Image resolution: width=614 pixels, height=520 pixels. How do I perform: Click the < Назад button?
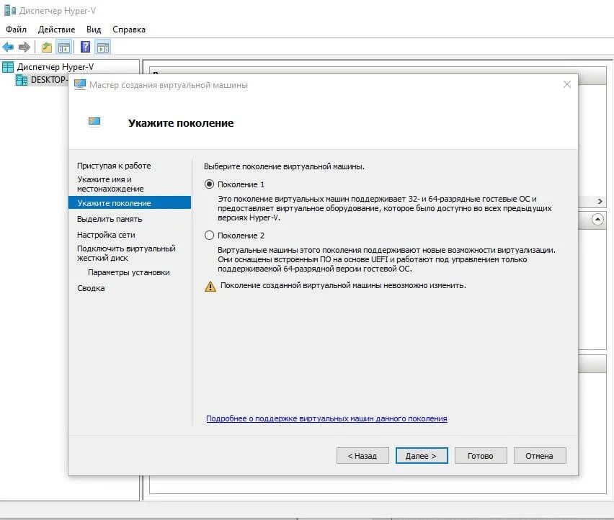point(362,456)
